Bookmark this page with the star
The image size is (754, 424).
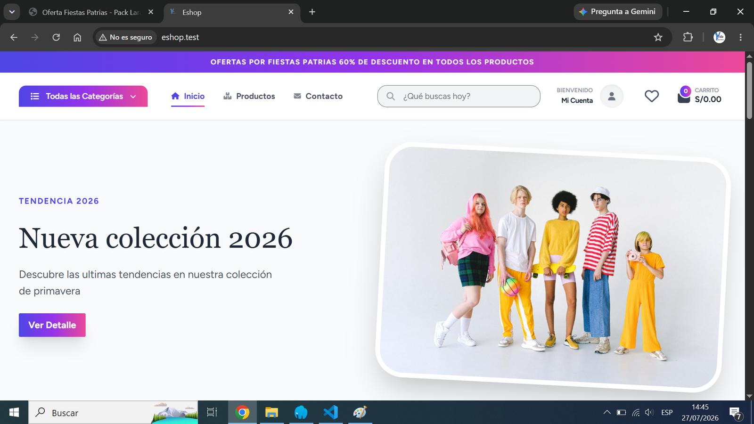click(658, 37)
